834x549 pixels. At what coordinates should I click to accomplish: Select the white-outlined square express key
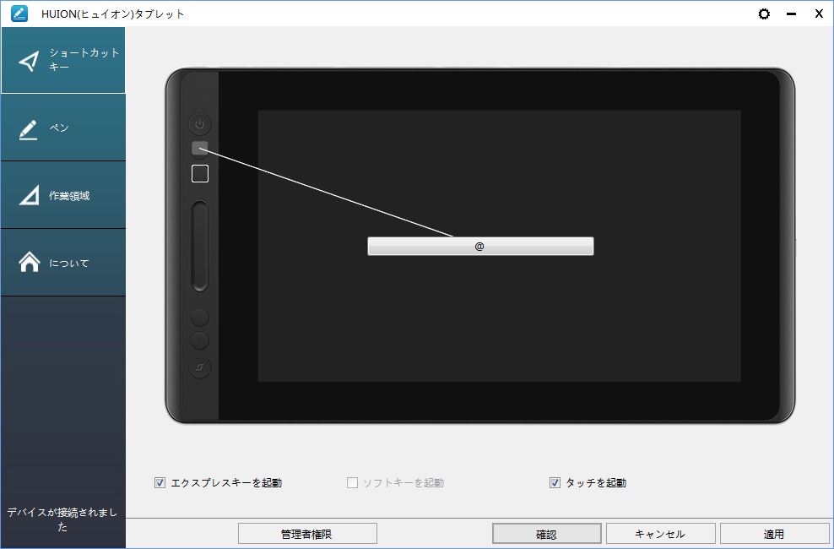click(x=200, y=173)
